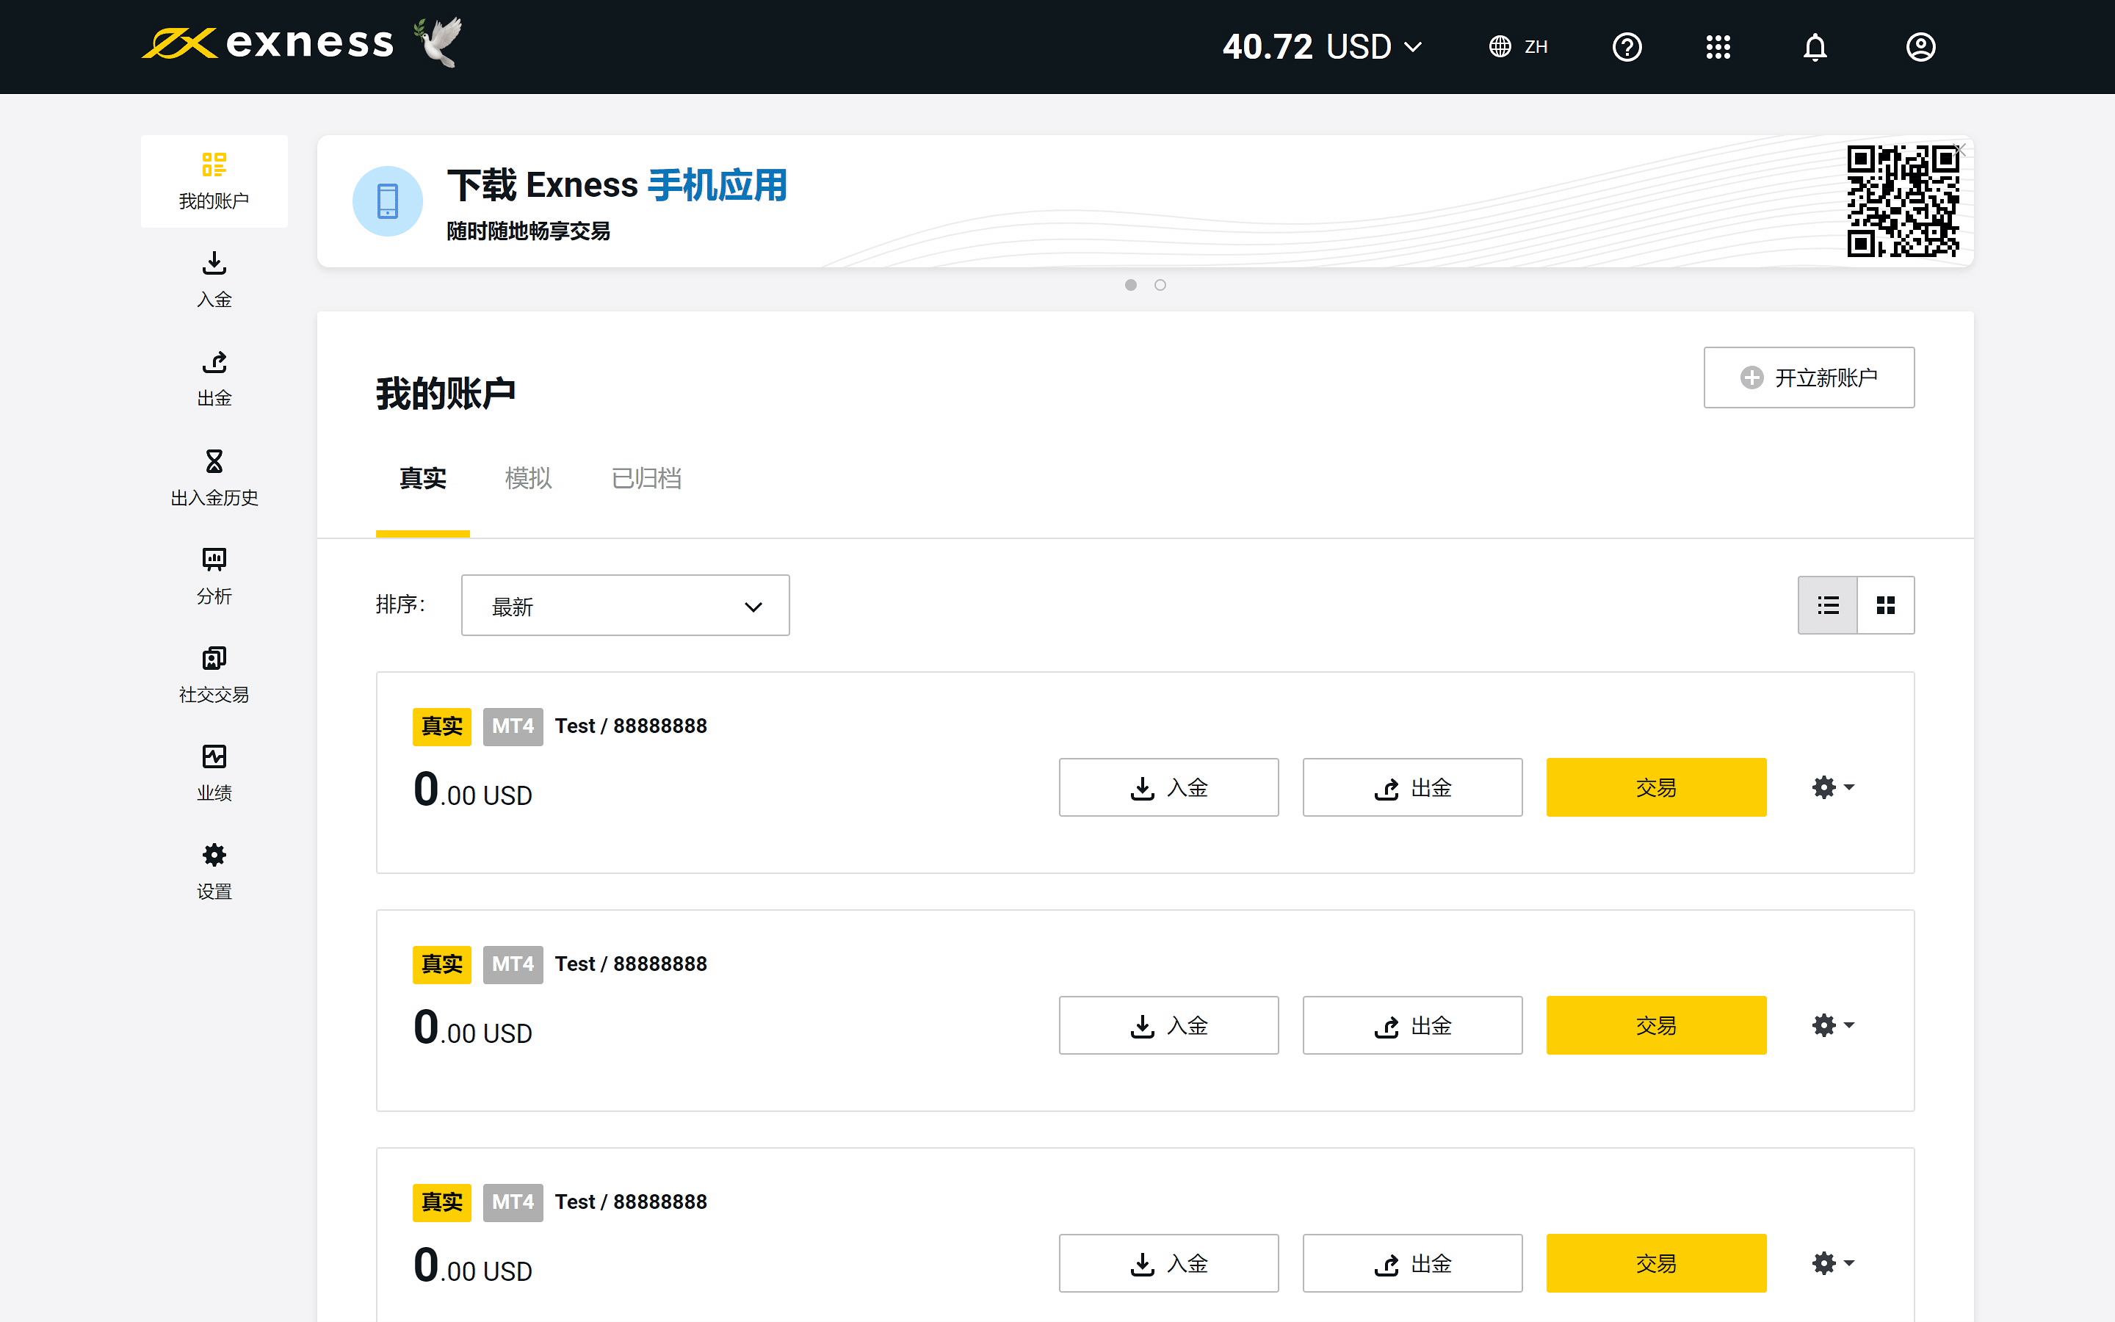Expand the 40.72 USD balance dropdown
2115x1322 pixels.
coord(1323,47)
